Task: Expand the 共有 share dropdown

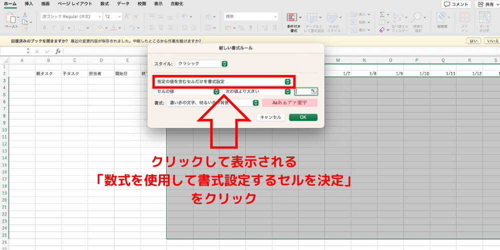Action: (x=497, y=4)
